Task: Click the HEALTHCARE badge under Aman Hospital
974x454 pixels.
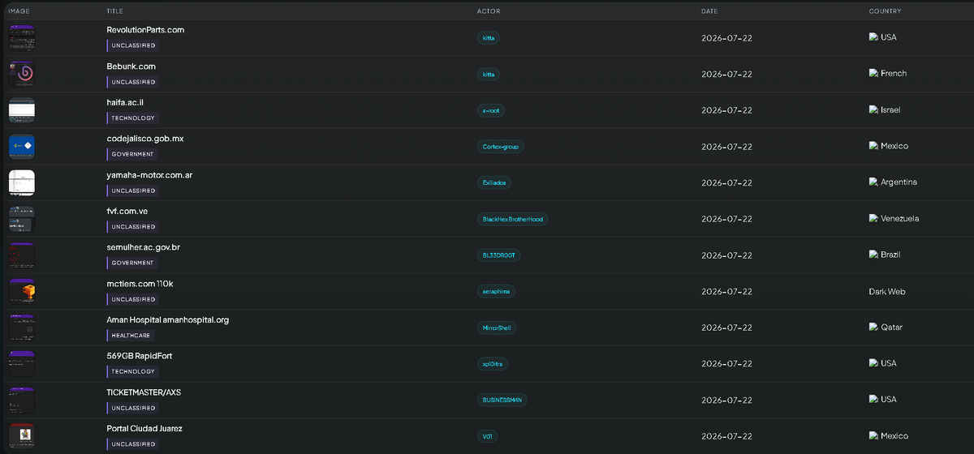Action: (x=131, y=336)
